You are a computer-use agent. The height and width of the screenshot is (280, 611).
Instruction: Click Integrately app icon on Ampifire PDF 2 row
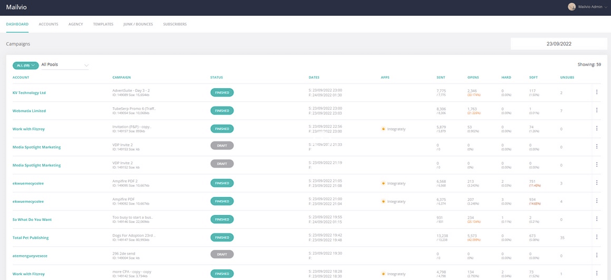[383, 183]
